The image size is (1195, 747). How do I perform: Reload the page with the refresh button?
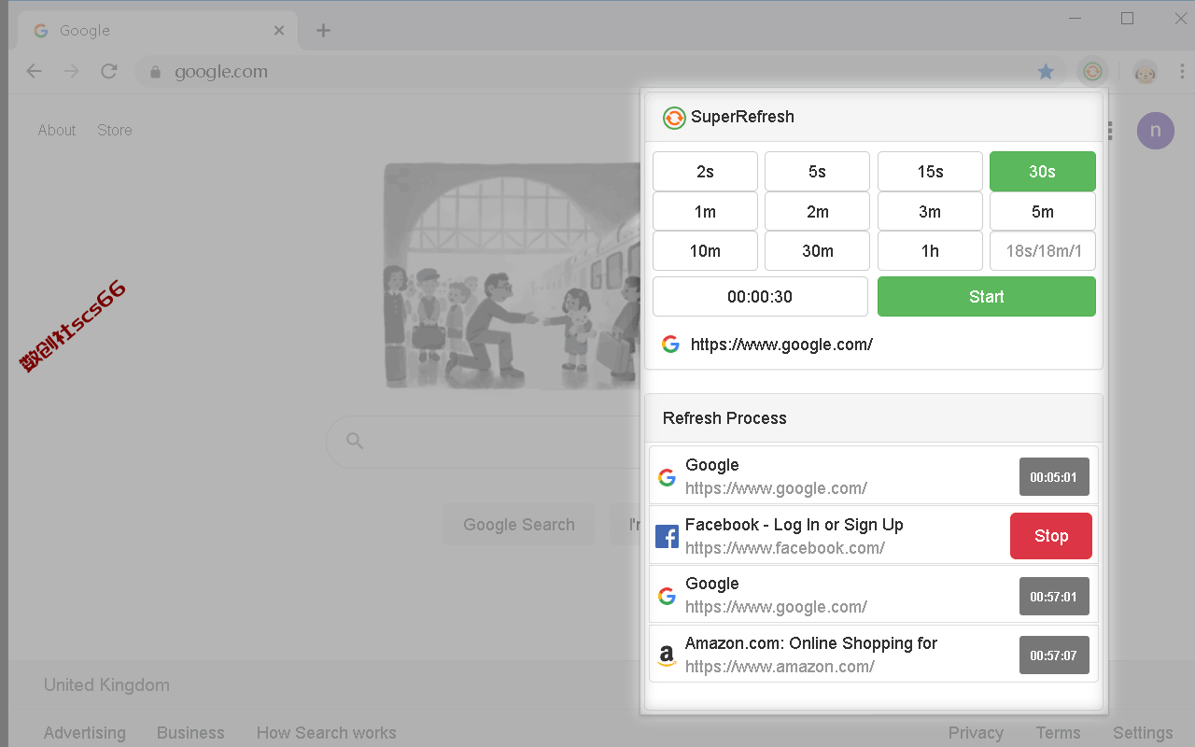(x=109, y=72)
